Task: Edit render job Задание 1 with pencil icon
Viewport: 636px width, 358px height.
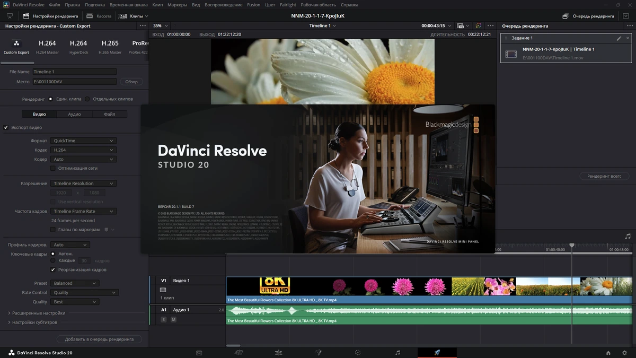Action: click(x=619, y=38)
